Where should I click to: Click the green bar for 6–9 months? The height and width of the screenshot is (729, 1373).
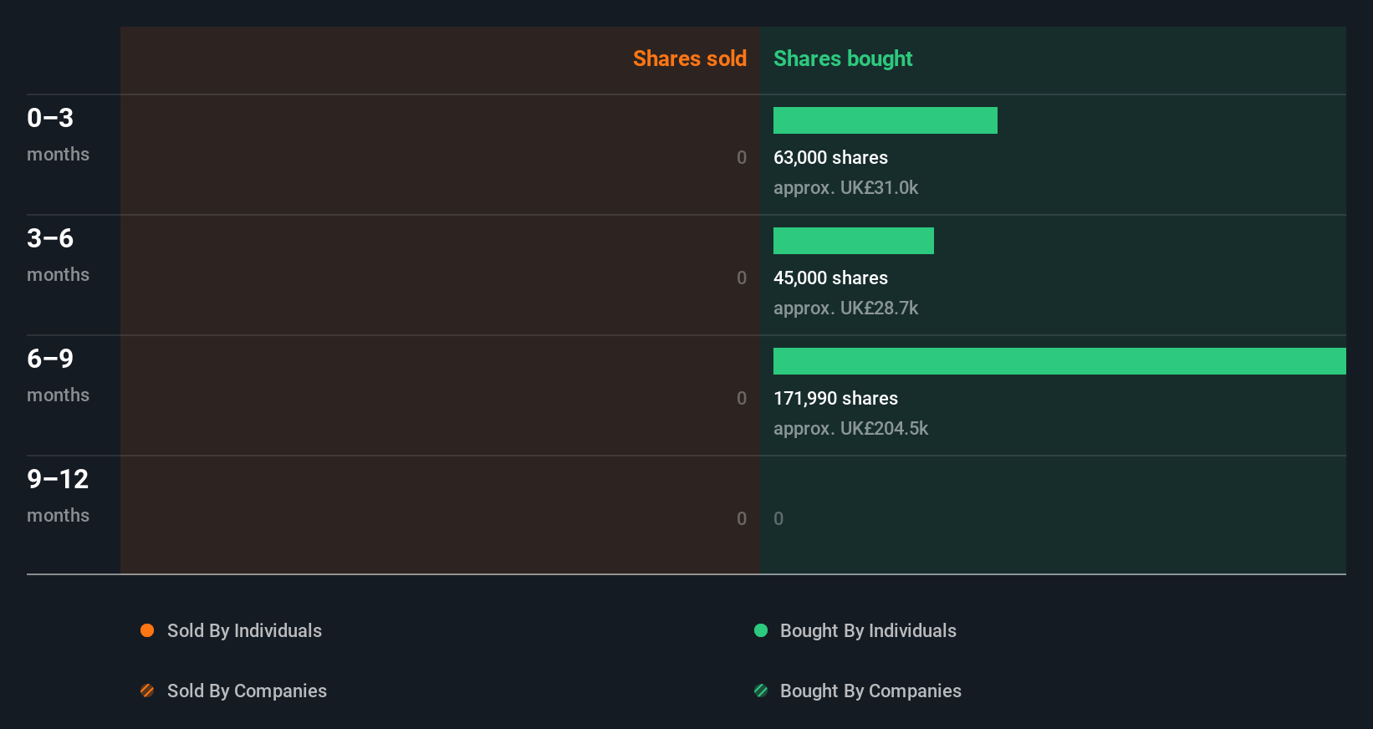point(1059,361)
